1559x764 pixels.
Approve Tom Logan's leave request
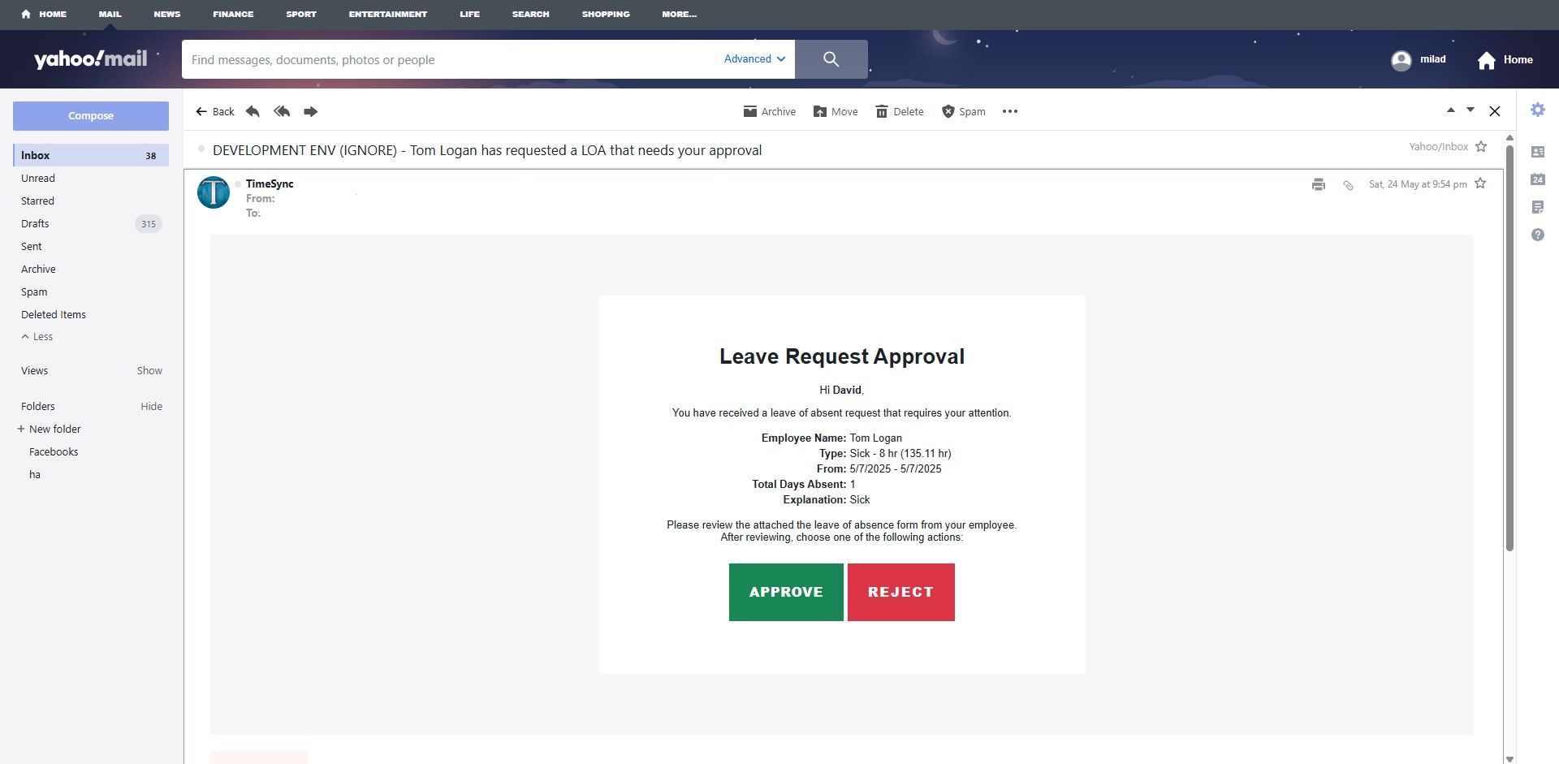click(x=786, y=592)
